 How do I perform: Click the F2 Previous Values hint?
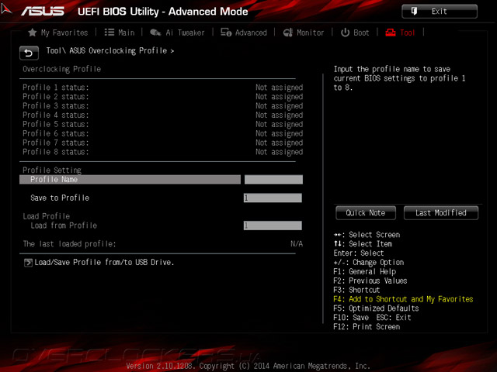coord(370,281)
